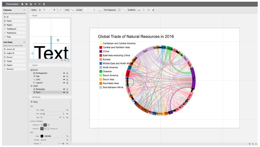Open the Columns more options menu
Screen dimensions: 260x147
(x=24, y=10)
